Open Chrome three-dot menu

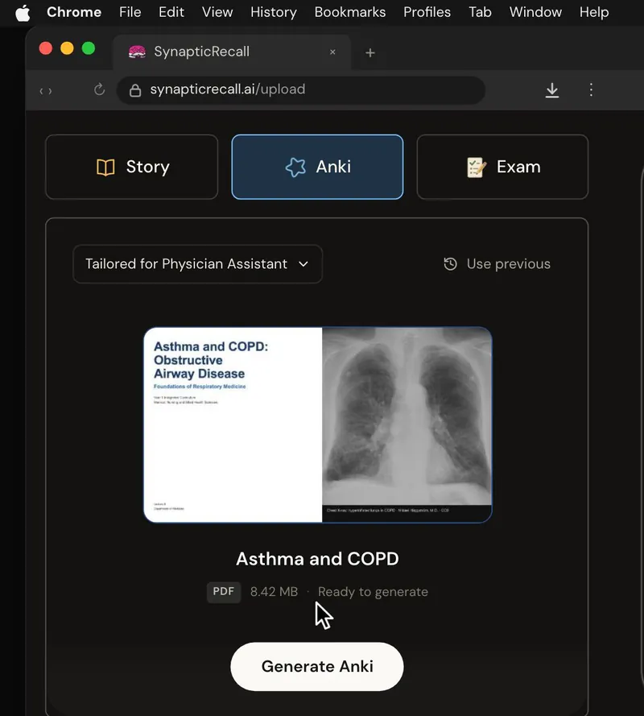pyautogui.click(x=591, y=89)
